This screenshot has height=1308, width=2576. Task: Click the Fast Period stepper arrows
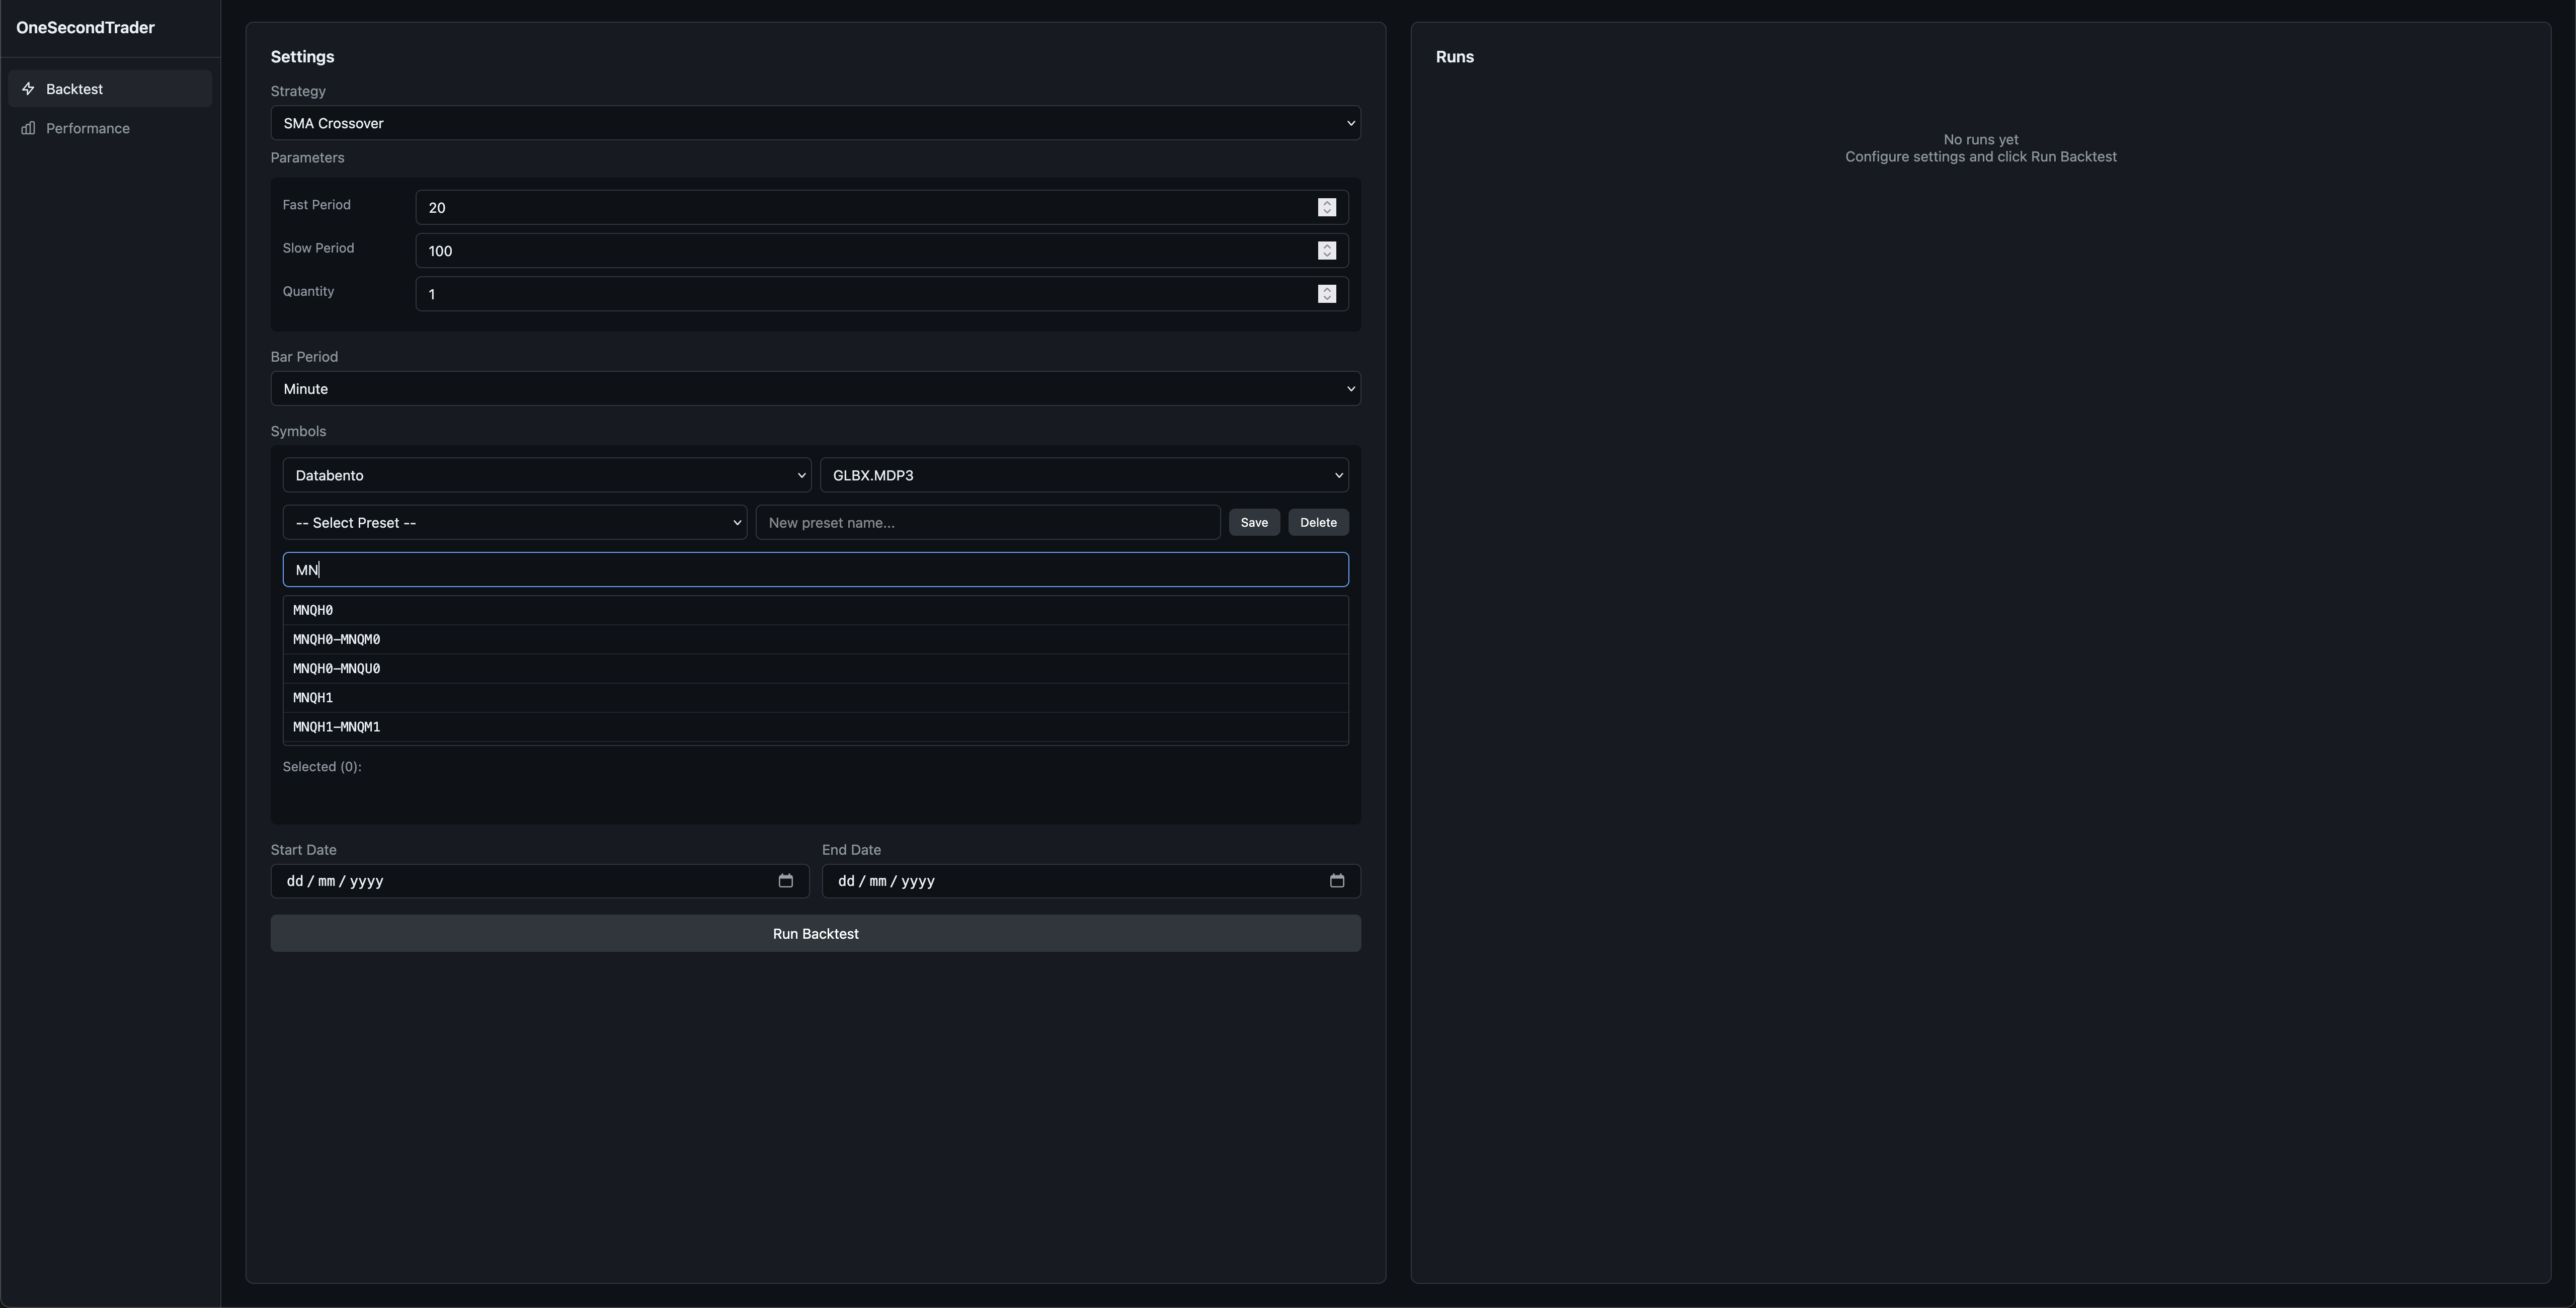[x=1326, y=207]
